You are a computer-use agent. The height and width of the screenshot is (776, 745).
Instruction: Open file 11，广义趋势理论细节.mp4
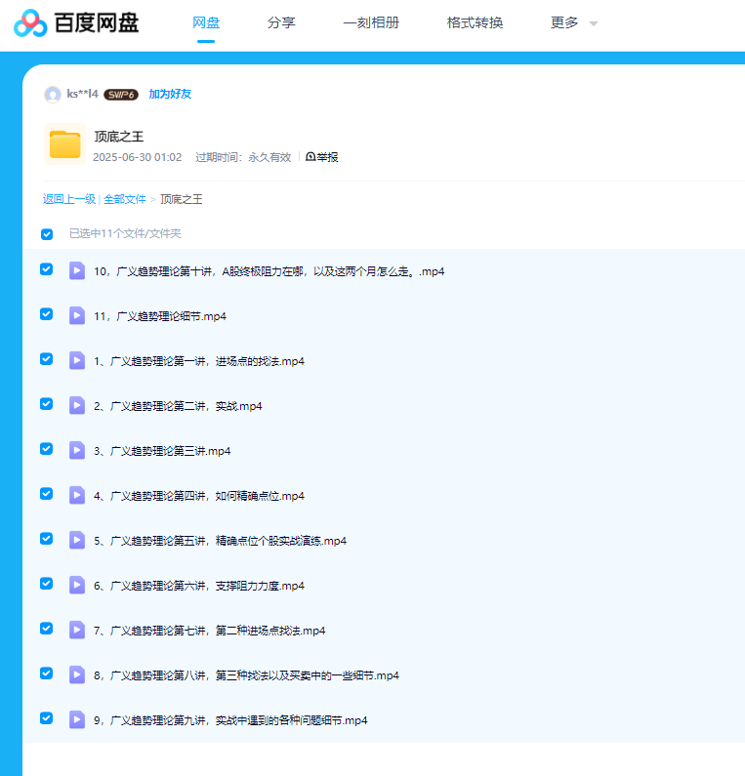[160, 316]
